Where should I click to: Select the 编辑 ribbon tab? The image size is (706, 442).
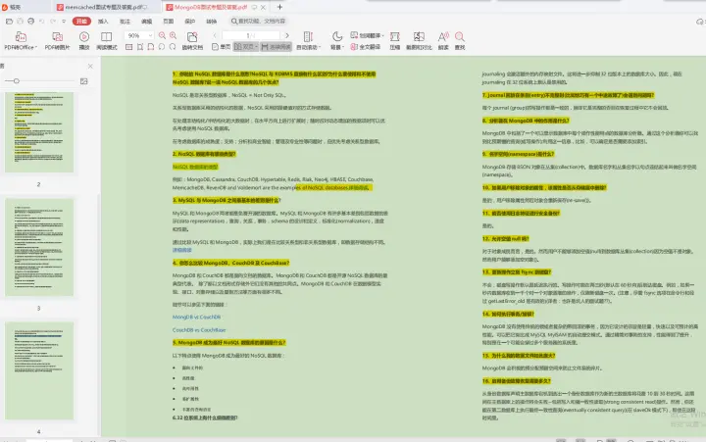pos(147,22)
